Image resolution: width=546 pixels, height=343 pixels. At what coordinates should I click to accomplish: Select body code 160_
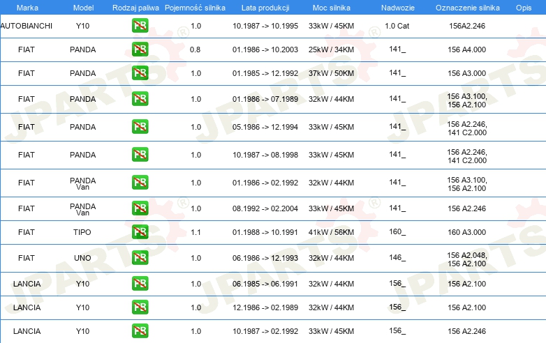point(397,231)
